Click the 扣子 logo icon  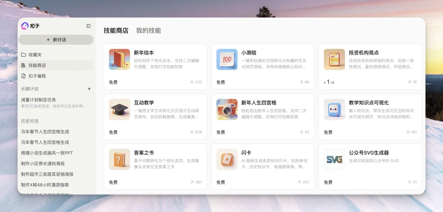(25, 26)
